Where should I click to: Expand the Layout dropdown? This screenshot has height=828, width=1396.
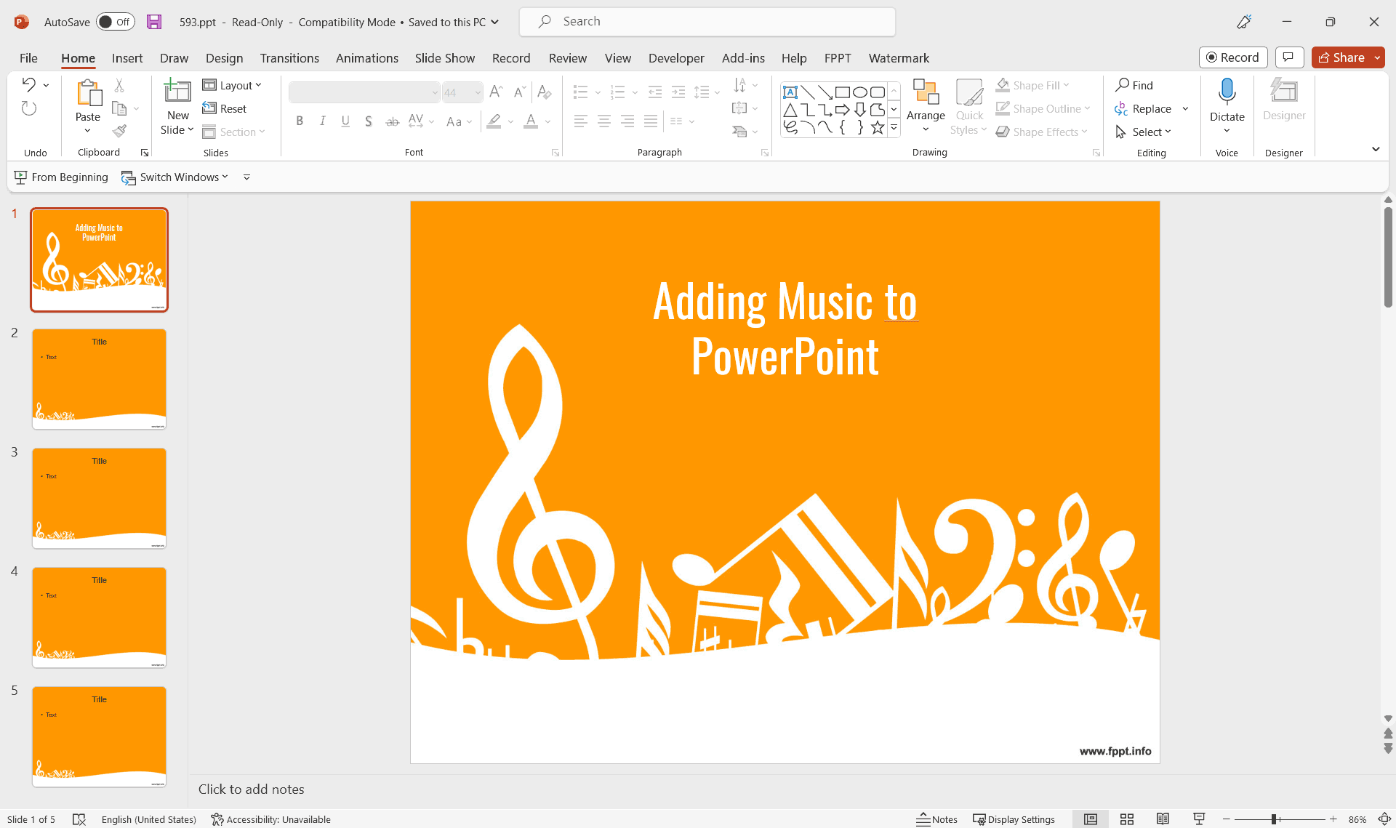[231, 85]
